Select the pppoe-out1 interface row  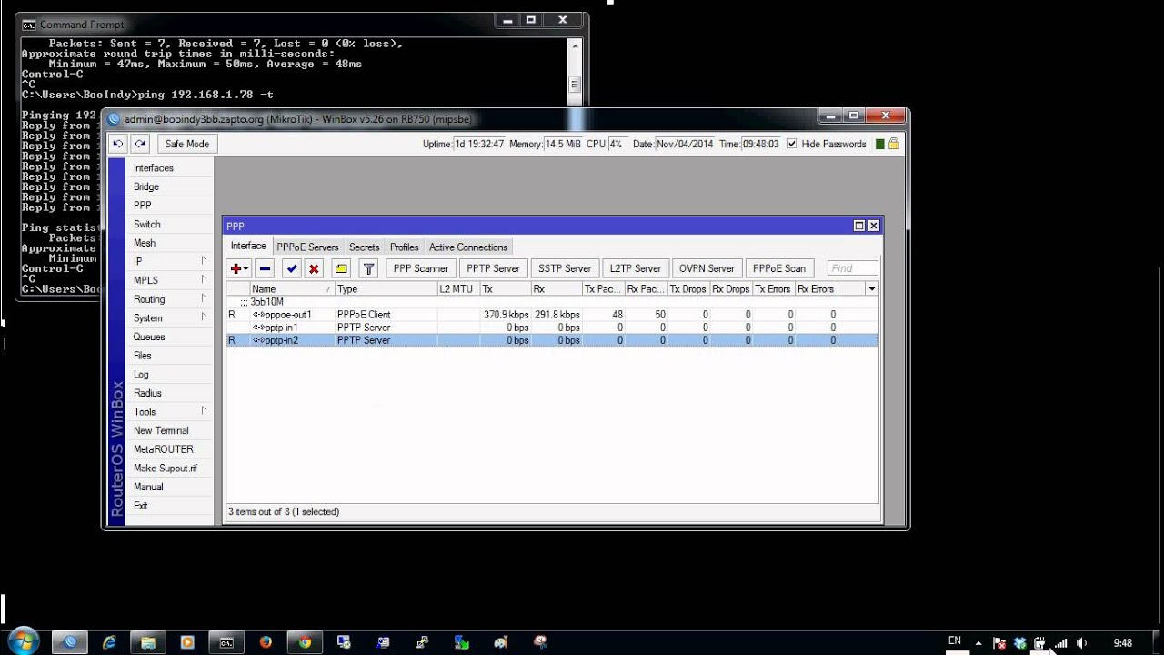pos(552,315)
